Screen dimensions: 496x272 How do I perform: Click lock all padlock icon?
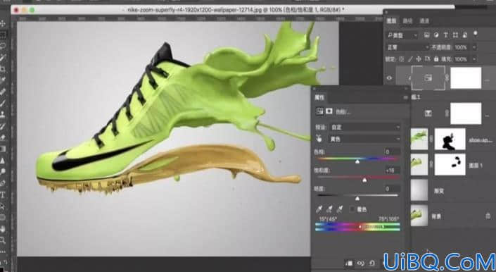click(436, 59)
